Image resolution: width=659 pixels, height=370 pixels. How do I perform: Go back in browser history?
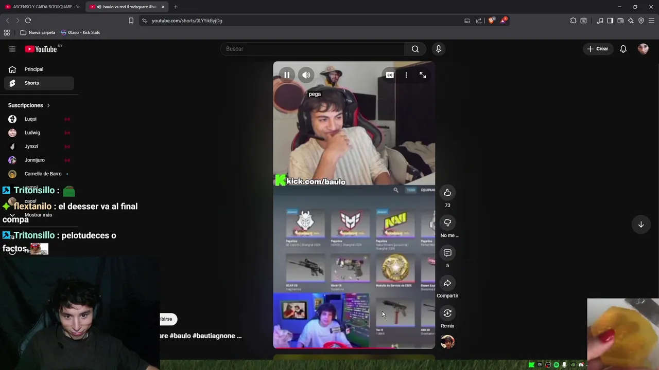point(7,21)
